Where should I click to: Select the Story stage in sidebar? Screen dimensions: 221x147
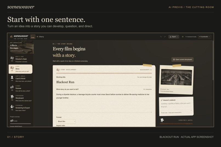pyautogui.click(x=21, y=69)
